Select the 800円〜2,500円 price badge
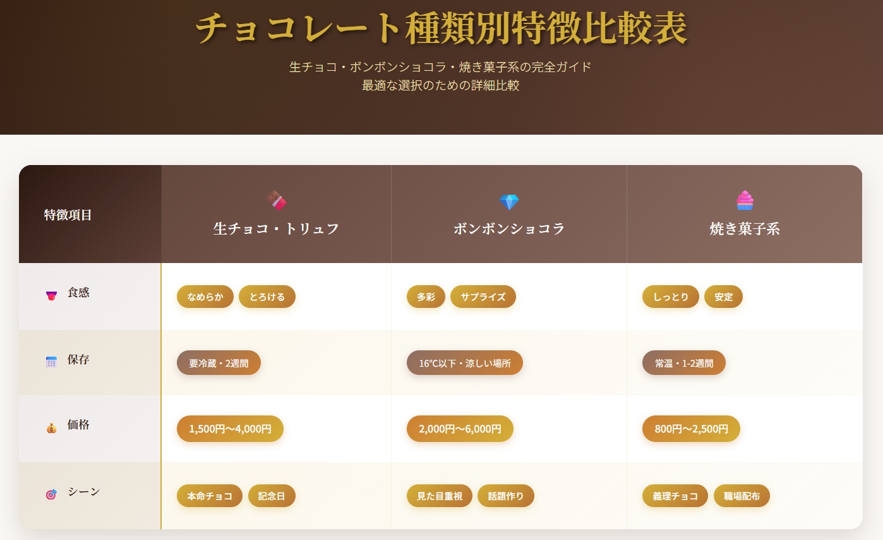The height and width of the screenshot is (540, 883). pos(691,429)
